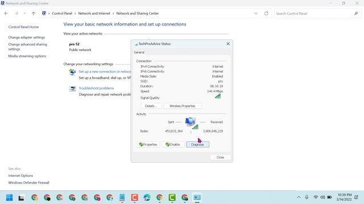364x204 pixels.
Task: Click the microphone tray icon
Action: [x=307, y=197]
